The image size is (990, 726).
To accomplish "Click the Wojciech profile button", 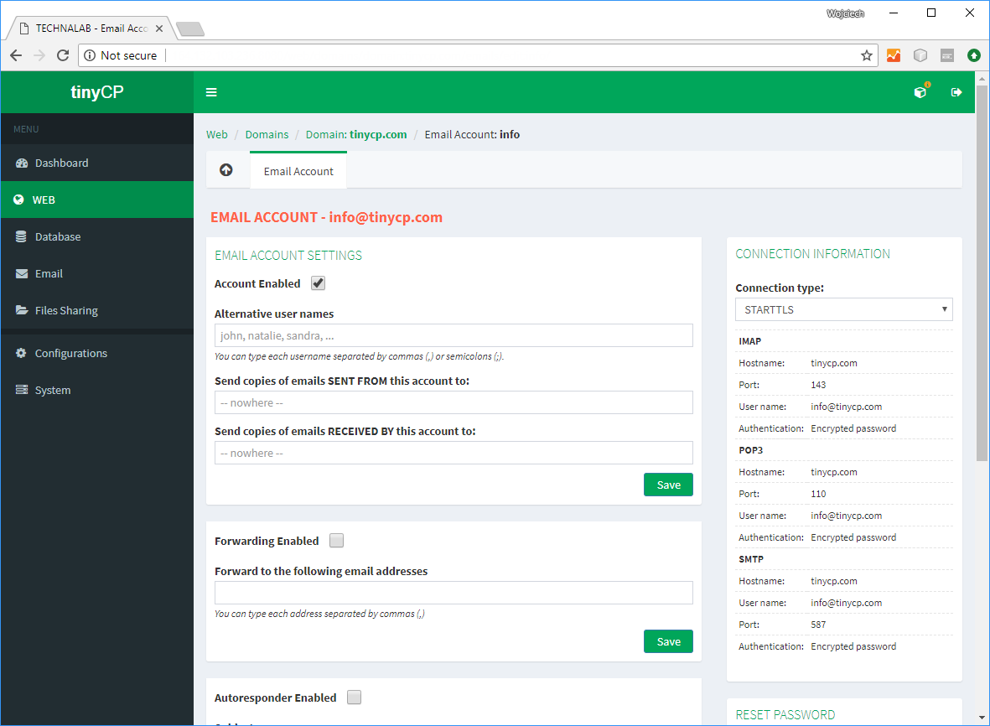I will 845,13.
